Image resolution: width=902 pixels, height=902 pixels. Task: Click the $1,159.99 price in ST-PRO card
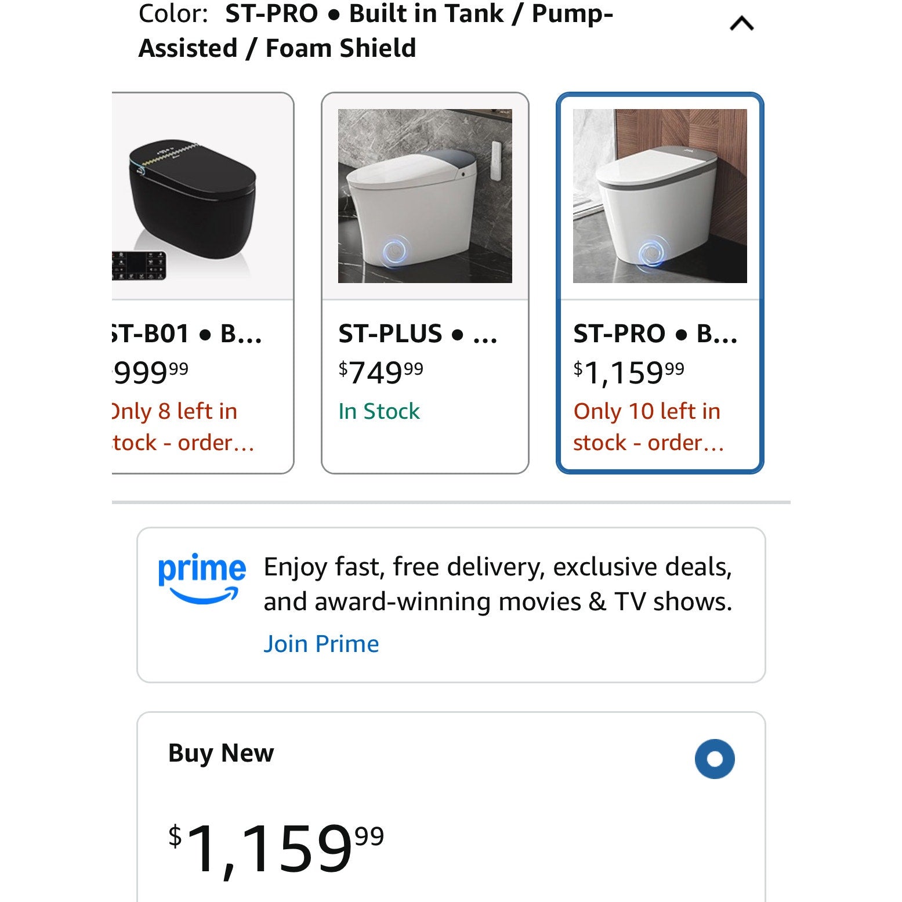point(629,372)
